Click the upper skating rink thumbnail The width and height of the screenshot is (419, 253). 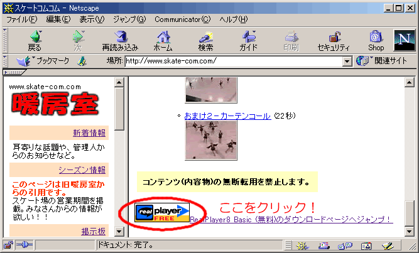click(211, 90)
